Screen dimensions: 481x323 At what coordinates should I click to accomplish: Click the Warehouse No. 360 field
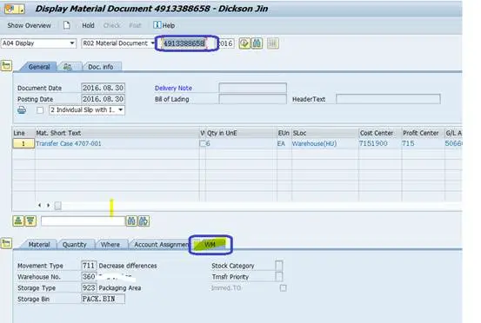(x=89, y=276)
